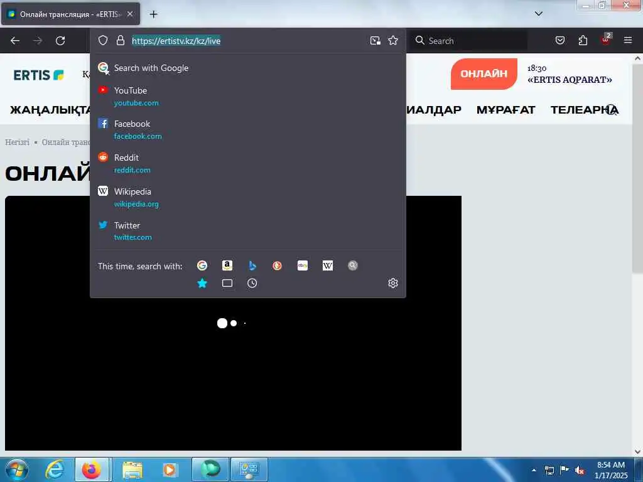Open Windows Explorer folder in taskbar
This screenshot has width=643, height=482.
[x=132, y=469]
